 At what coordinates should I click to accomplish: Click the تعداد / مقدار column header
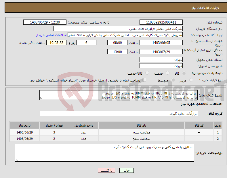coord(54,125)
